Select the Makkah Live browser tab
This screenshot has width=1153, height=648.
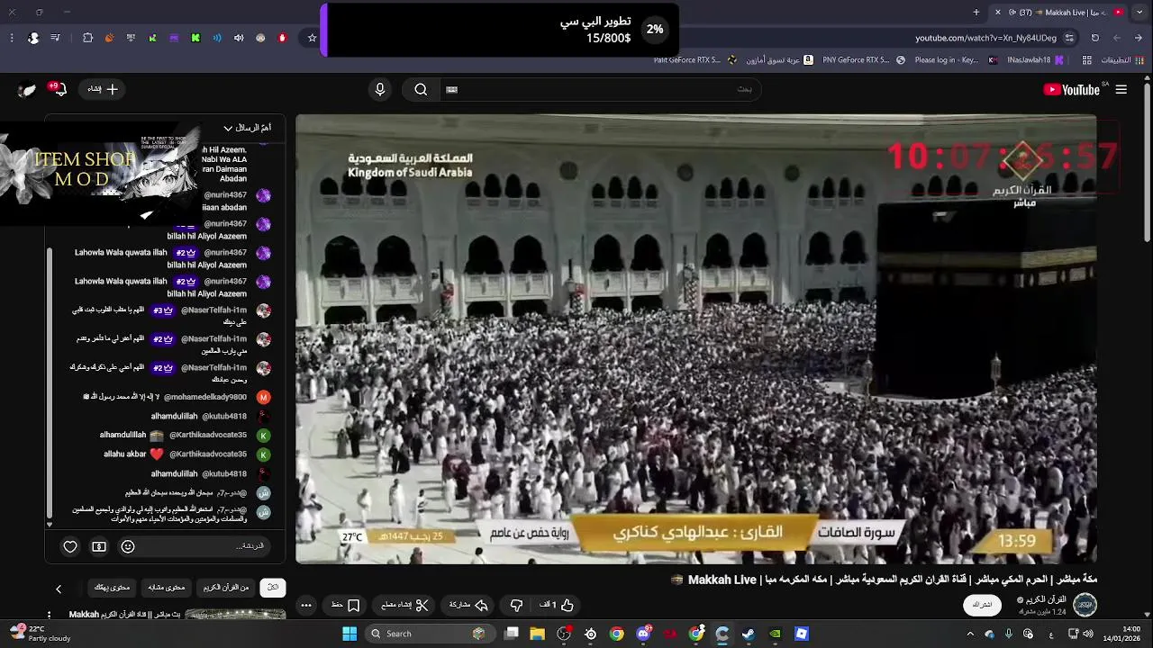[1059, 12]
